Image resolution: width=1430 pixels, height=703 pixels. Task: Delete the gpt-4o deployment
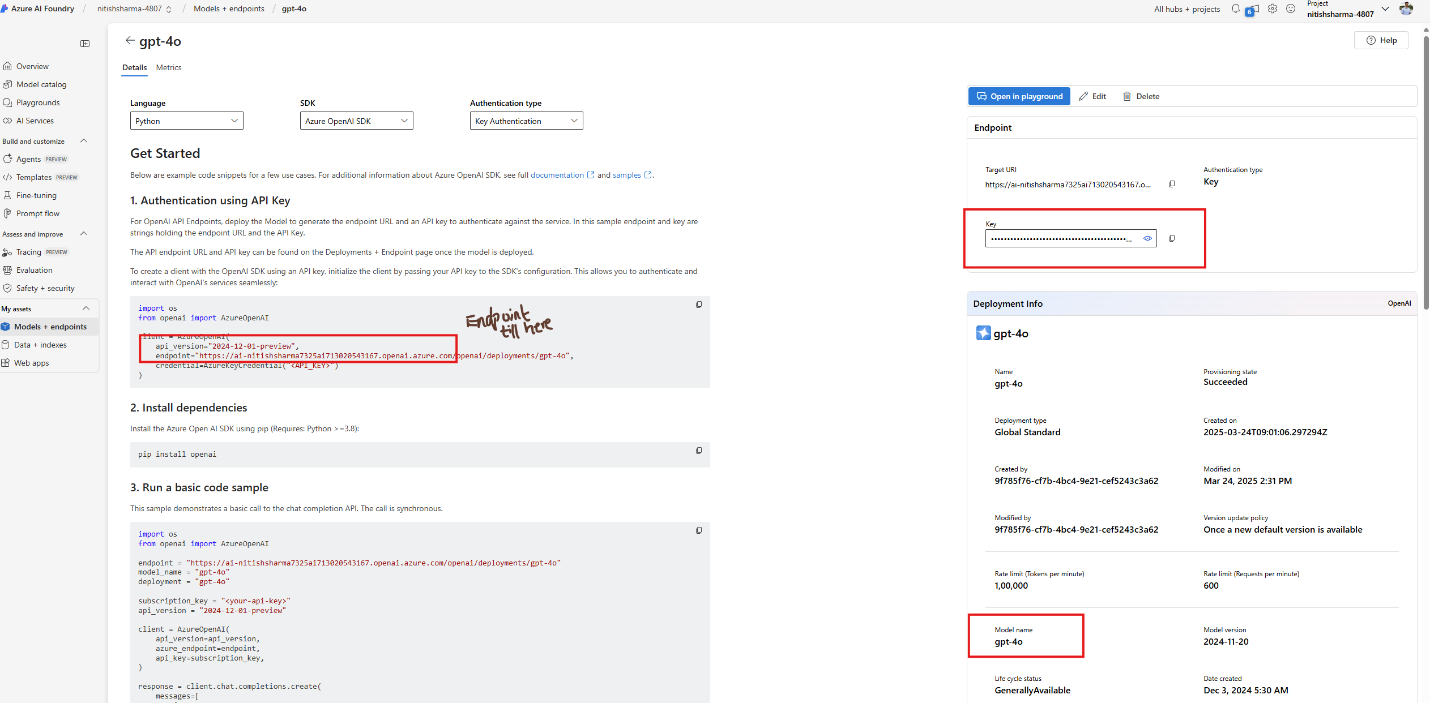(x=1141, y=96)
